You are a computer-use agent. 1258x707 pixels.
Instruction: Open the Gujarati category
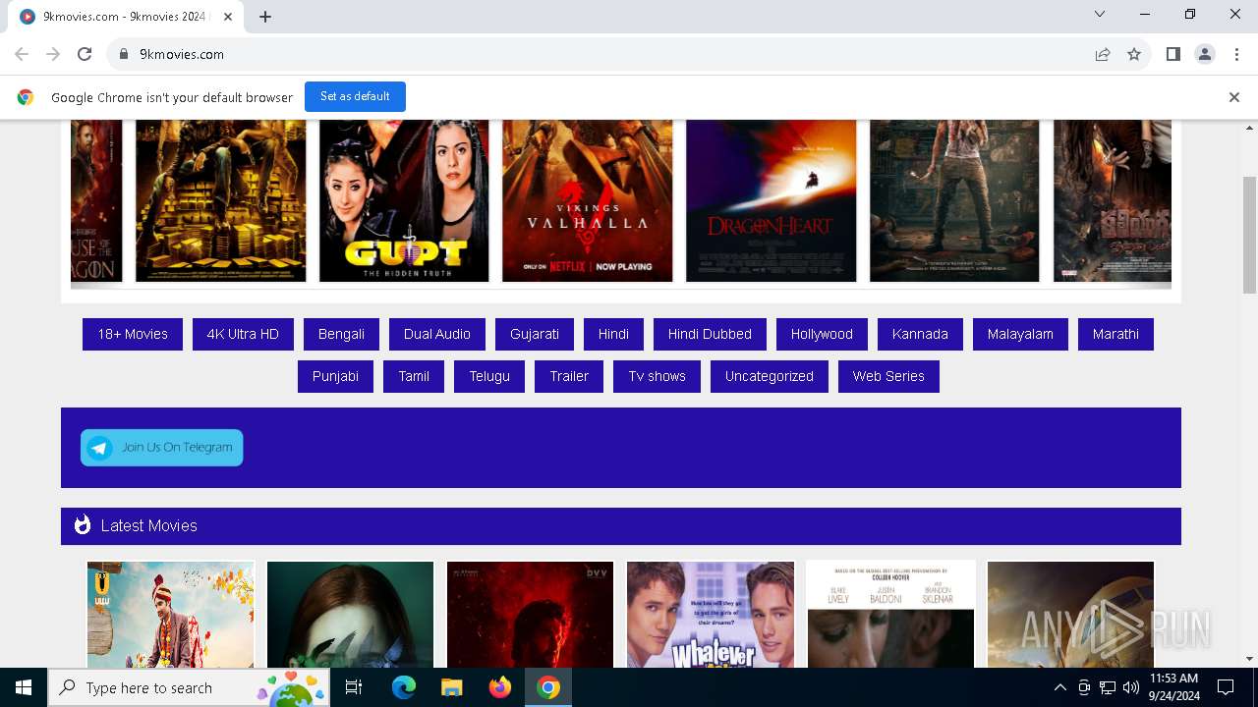535,334
